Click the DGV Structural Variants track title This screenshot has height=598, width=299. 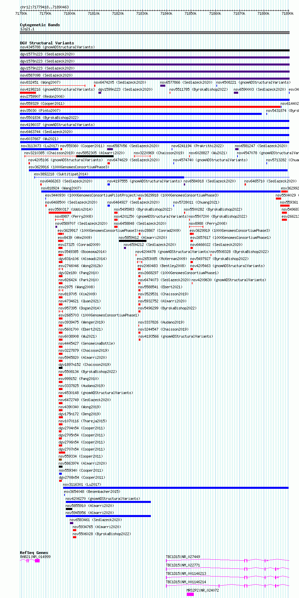tap(47, 43)
